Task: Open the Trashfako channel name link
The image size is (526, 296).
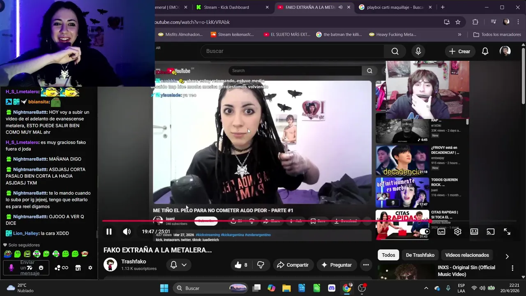Action: pyautogui.click(x=134, y=261)
